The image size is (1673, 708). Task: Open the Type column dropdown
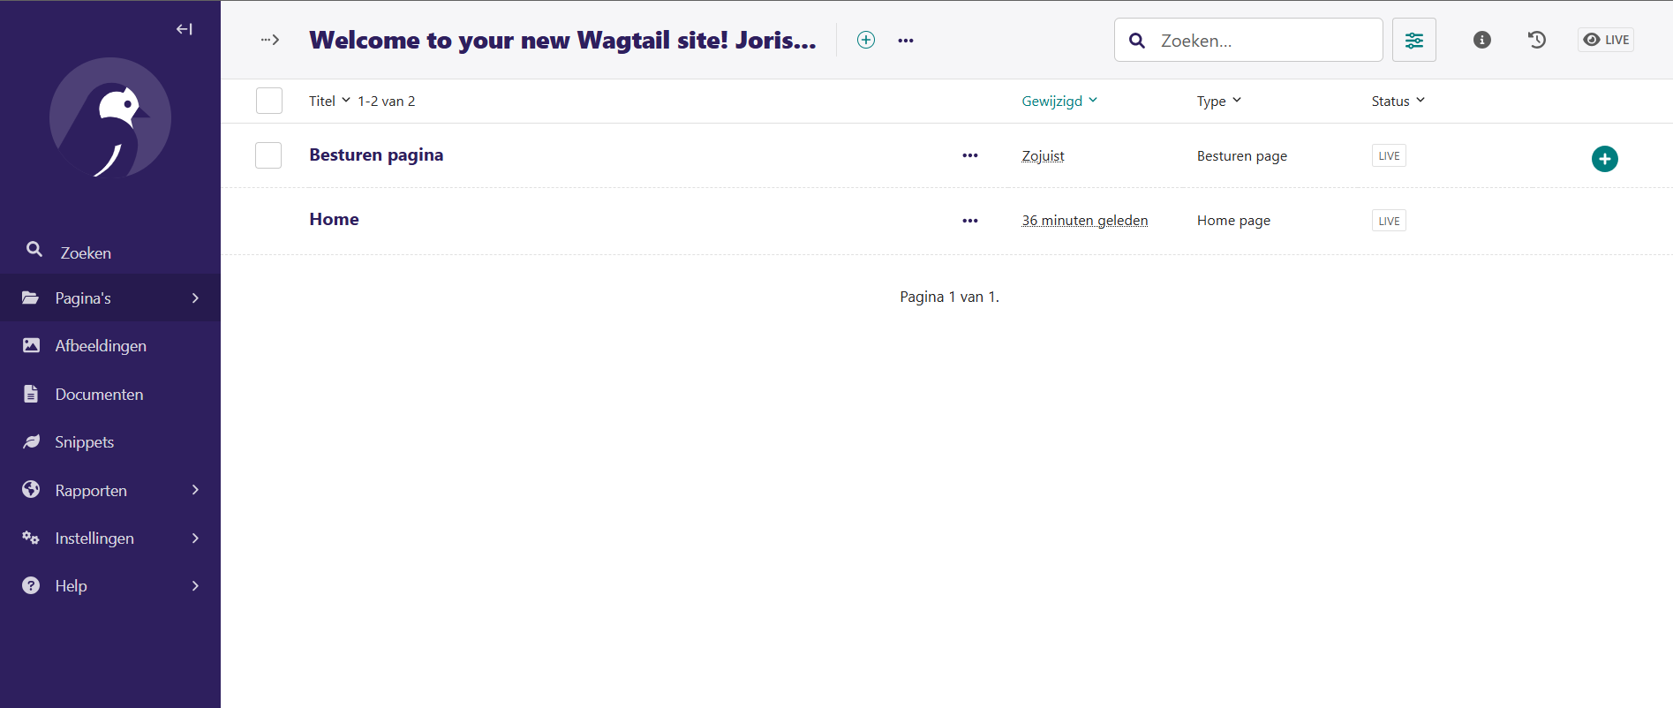(1218, 101)
